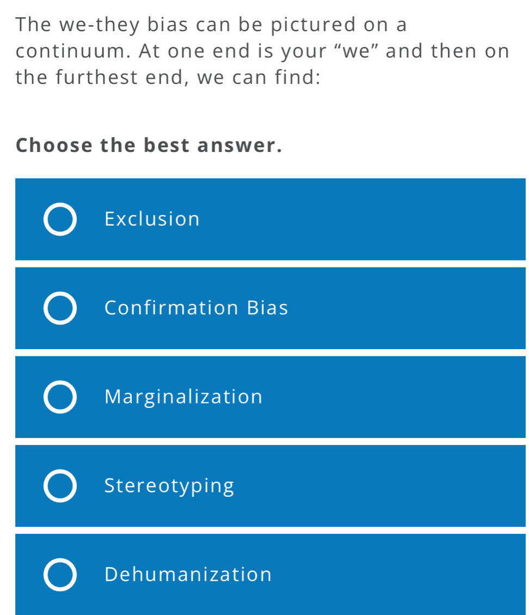Select the Exclusion radio button
Screen dimensions: 529x615
pos(60,219)
